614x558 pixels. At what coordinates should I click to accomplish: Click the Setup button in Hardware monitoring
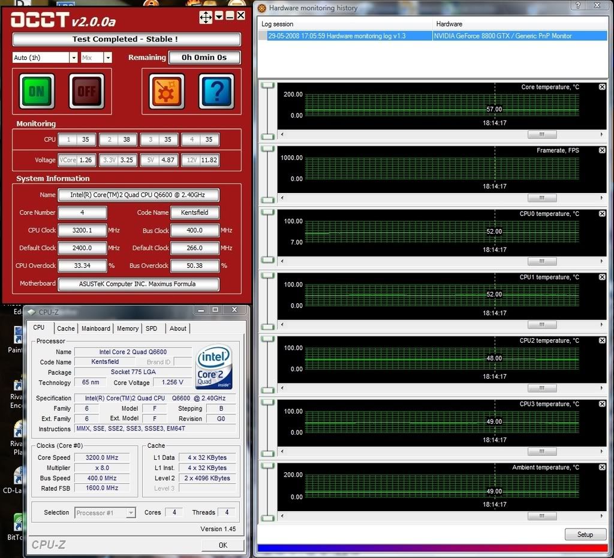[x=585, y=534]
